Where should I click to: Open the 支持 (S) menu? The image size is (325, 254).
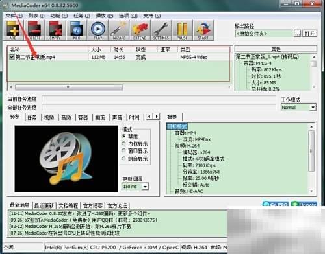(x=152, y=16)
